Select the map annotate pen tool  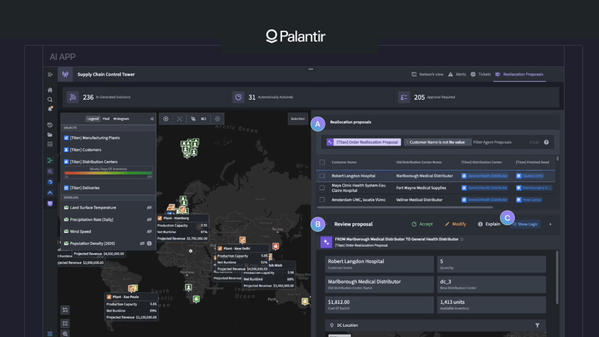click(x=193, y=119)
